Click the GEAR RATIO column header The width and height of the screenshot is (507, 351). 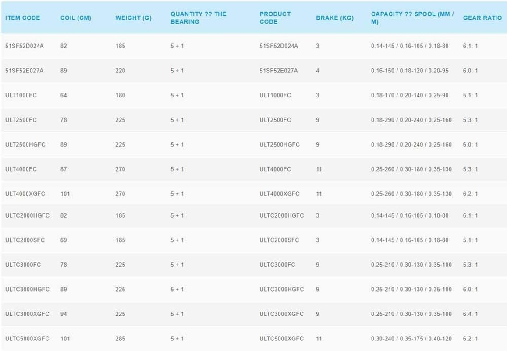pyautogui.click(x=482, y=18)
